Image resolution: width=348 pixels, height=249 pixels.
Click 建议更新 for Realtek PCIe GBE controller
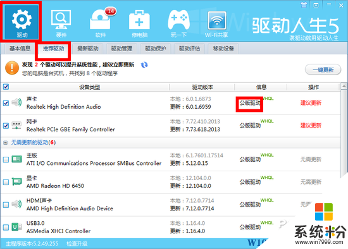[x=311, y=125]
